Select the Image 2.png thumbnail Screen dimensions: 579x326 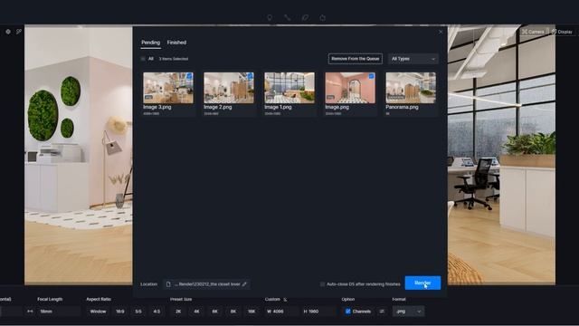pos(229,88)
